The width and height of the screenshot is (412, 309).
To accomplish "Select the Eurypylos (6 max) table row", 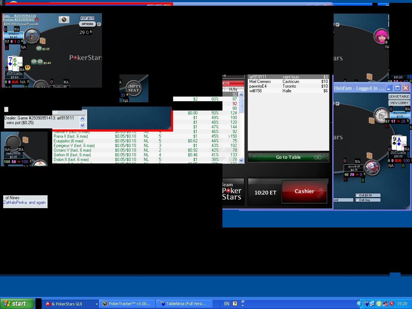I will click(145, 141).
